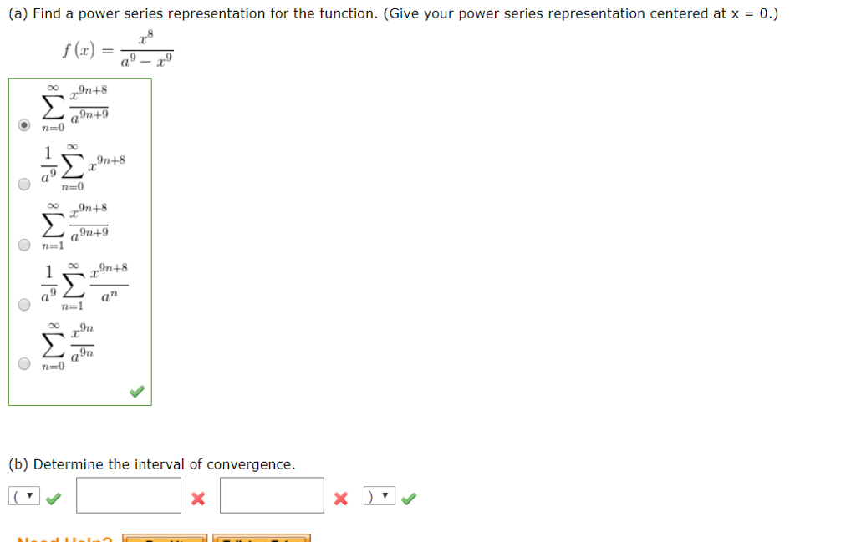This screenshot has width=856, height=542.
Task: Select the last answer choice with x^9n terms
Action: [24, 362]
